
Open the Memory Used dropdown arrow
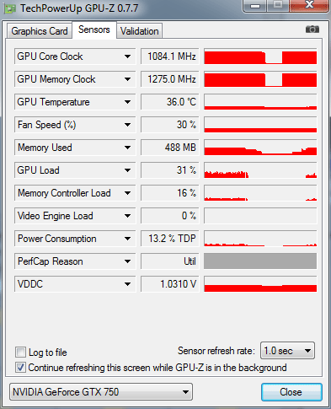127,148
